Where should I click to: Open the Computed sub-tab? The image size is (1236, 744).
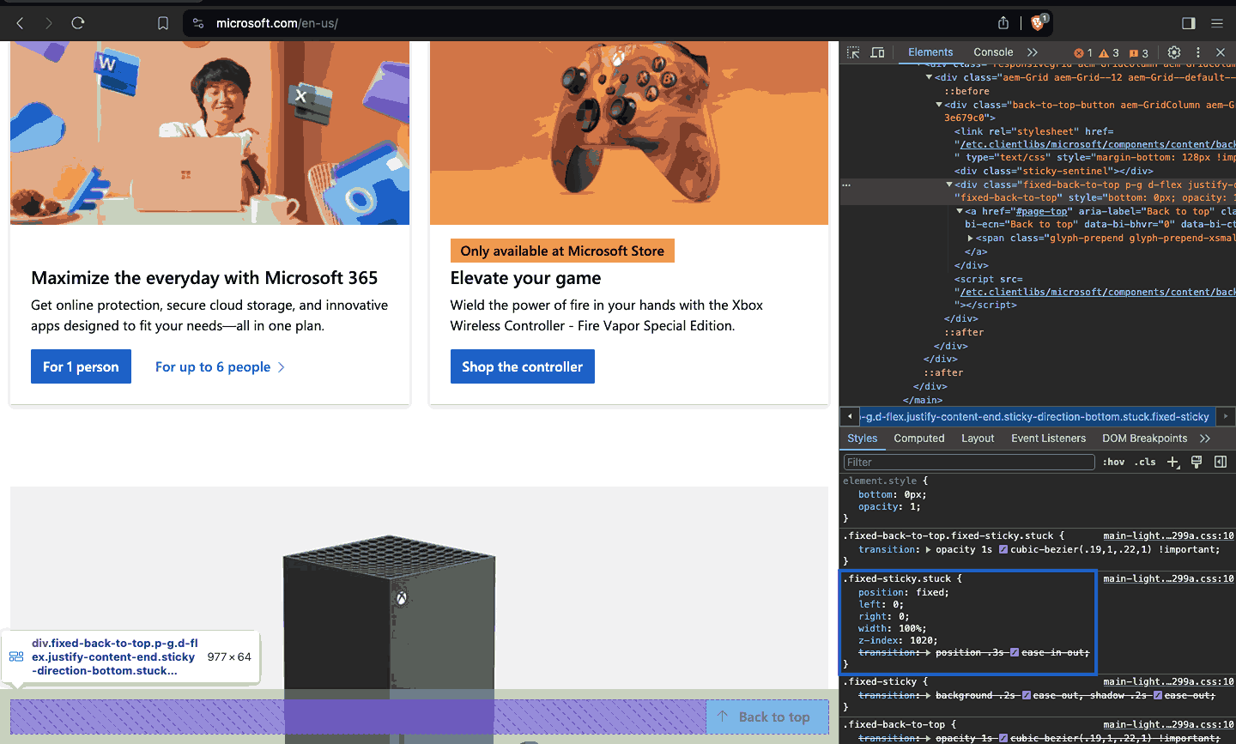click(x=919, y=439)
